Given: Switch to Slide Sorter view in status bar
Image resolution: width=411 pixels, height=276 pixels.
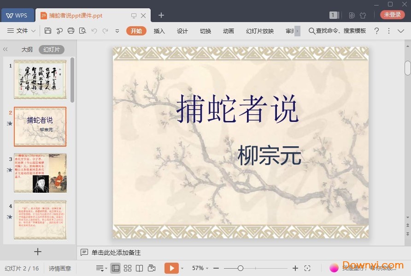Looking at the screenshot, I should pos(128,268).
